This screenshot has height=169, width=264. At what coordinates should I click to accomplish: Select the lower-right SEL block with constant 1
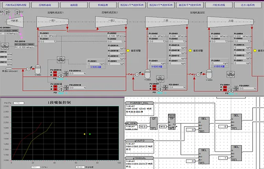tap(236, 153)
